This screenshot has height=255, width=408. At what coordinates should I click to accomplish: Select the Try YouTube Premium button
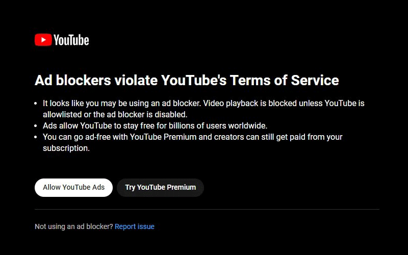pyautogui.click(x=161, y=187)
